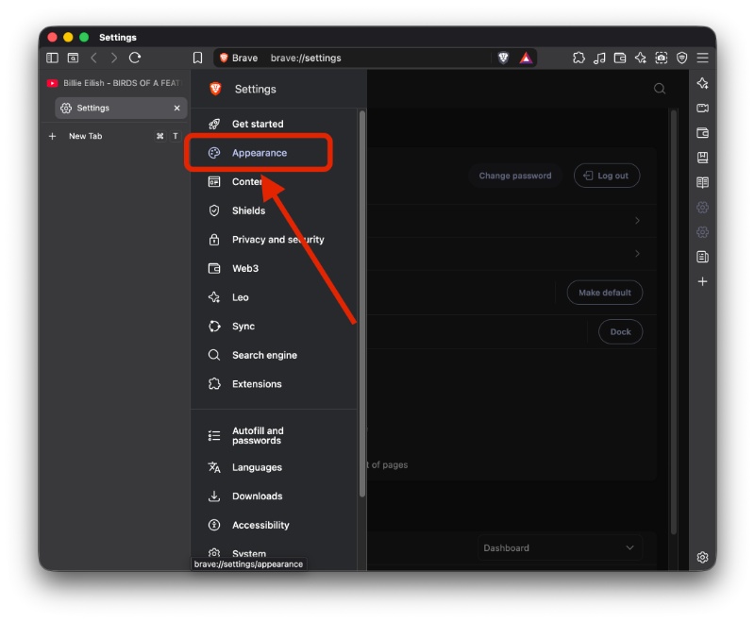The width and height of the screenshot is (755, 622).
Task: Open Brave Talk camera icon in sidebar
Action: pyautogui.click(x=702, y=108)
